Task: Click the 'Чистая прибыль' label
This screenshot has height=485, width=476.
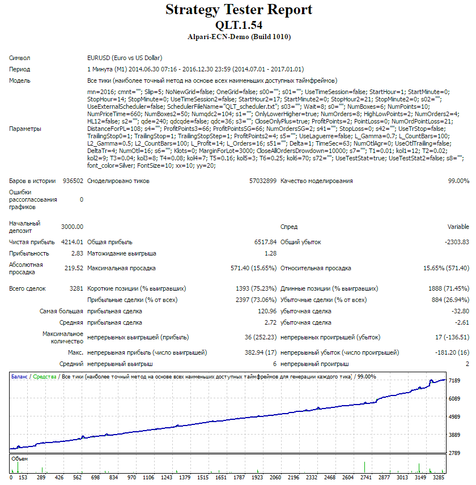Action: pos(32,242)
